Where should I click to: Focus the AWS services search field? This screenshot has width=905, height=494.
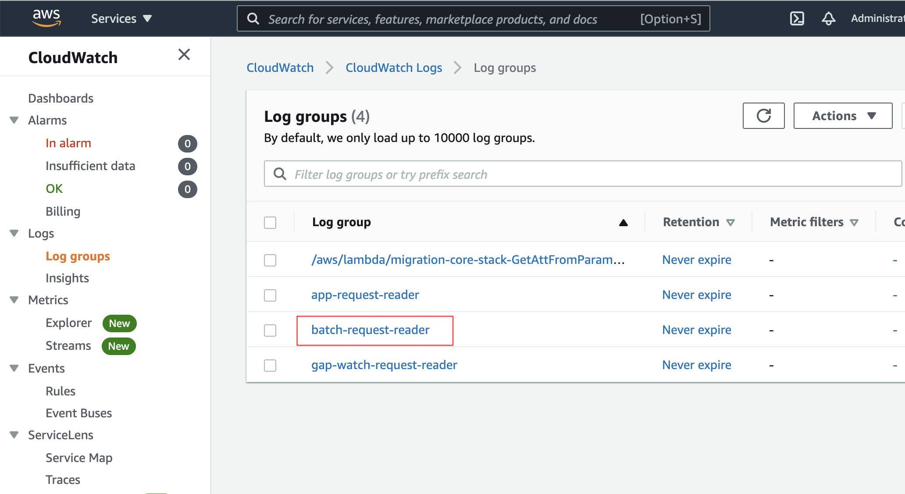pos(474,18)
